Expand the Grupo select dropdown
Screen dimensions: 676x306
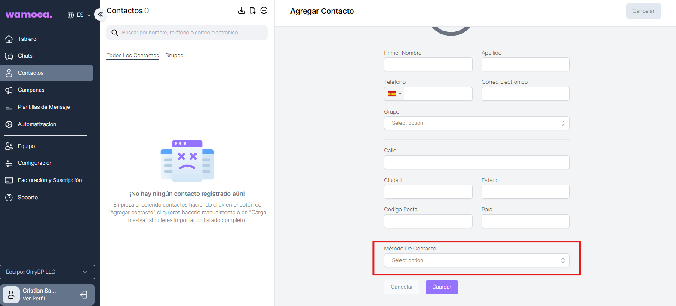pyautogui.click(x=476, y=123)
